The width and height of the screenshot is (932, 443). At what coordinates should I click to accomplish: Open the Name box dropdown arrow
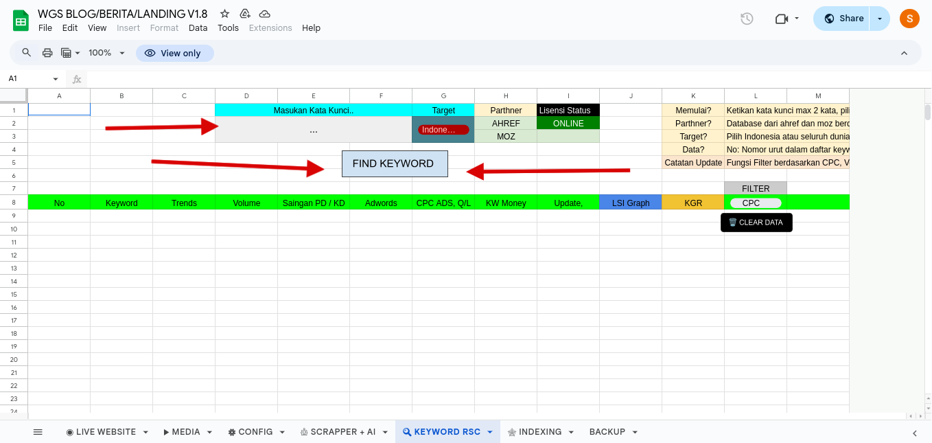(56, 79)
